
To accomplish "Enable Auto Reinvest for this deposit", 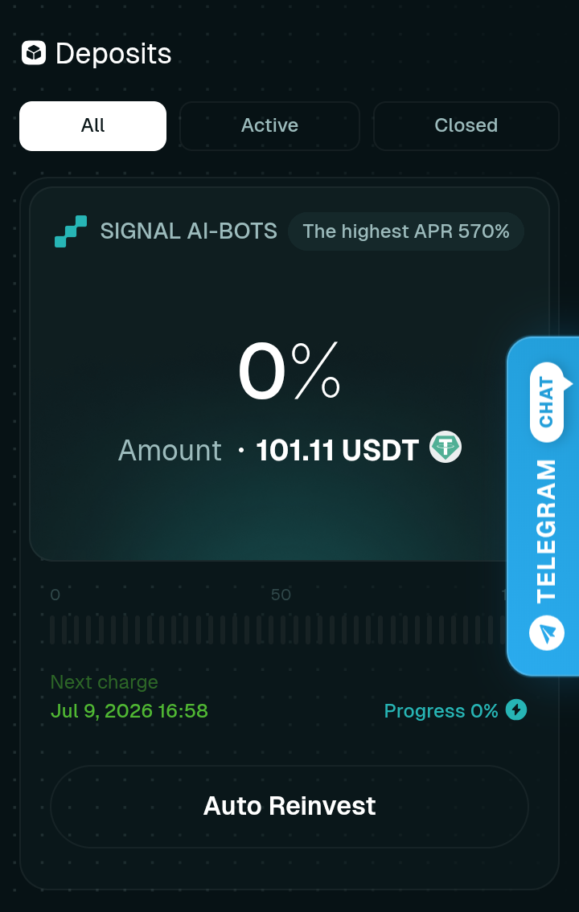I will pos(289,806).
